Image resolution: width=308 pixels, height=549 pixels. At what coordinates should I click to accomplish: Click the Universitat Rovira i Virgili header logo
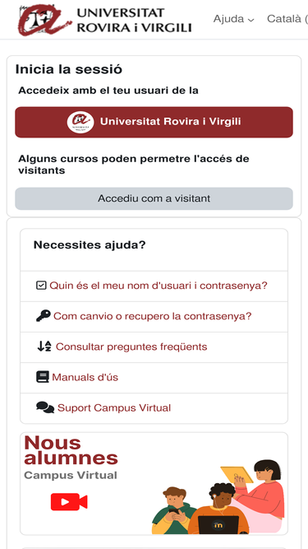[x=105, y=18]
